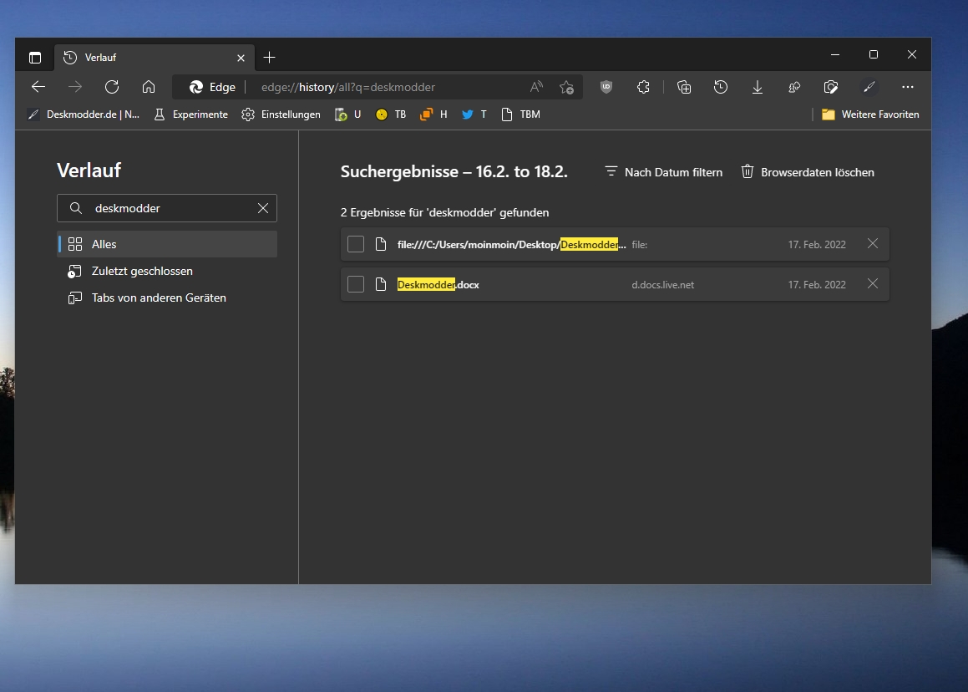
Task: Open Collections toolbar icon
Action: (x=684, y=87)
